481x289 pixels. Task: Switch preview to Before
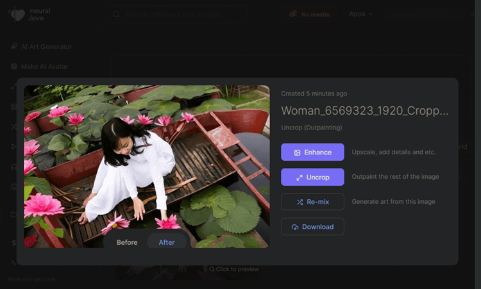coord(127,242)
